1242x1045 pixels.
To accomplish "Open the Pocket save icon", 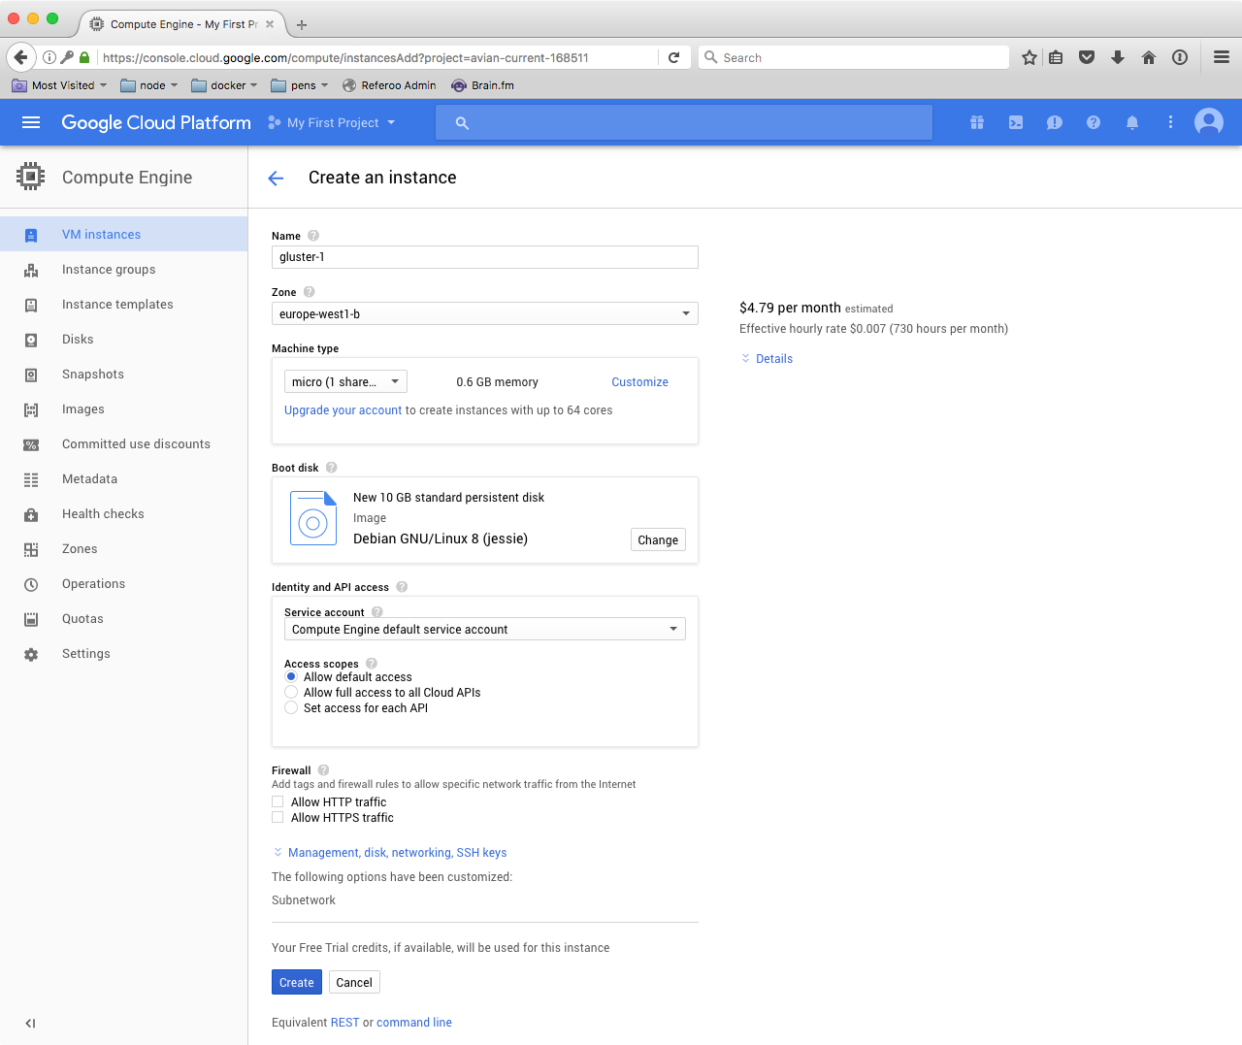I will [x=1087, y=57].
